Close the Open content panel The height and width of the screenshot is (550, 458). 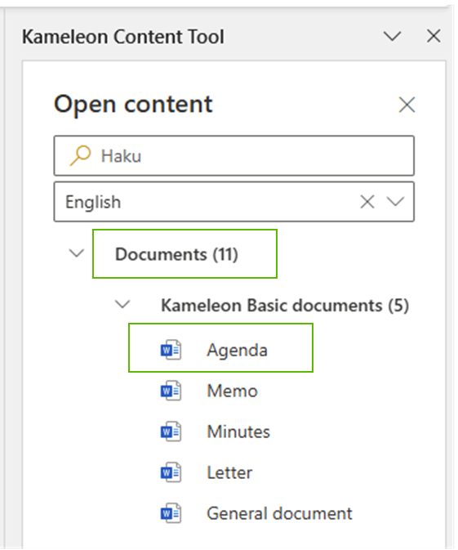coord(407,105)
